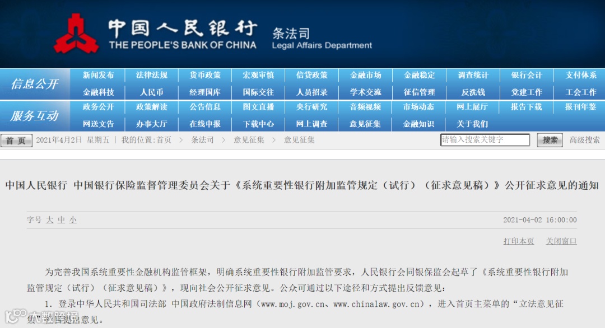The width and height of the screenshot is (605, 328).
Task: Open 报告下载 menu item
Action: [526, 107]
